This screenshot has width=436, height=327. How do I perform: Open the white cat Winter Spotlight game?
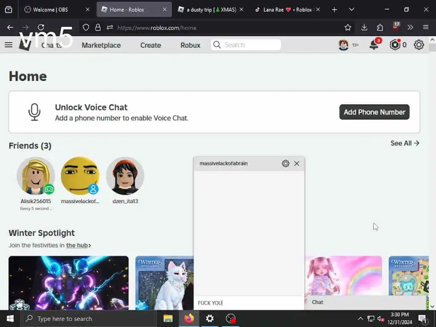(164, 283)
